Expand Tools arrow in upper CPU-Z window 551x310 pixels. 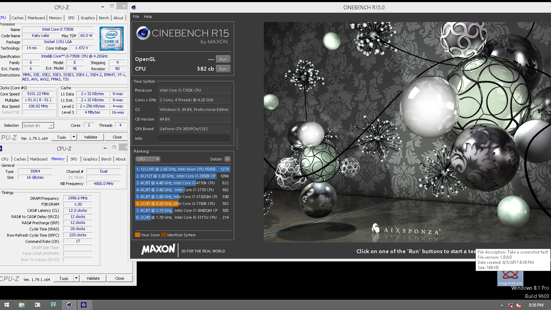(73, 137)
